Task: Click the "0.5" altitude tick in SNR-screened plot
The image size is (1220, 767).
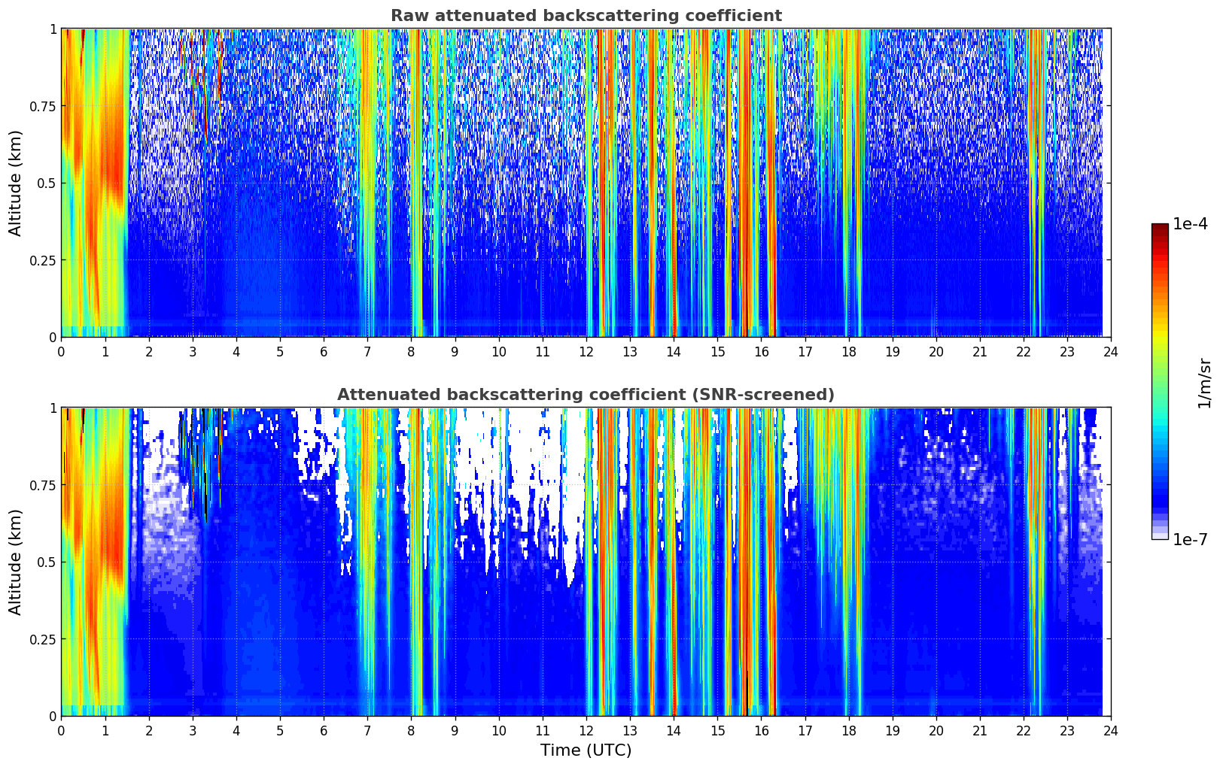Action: click(47, 562)
